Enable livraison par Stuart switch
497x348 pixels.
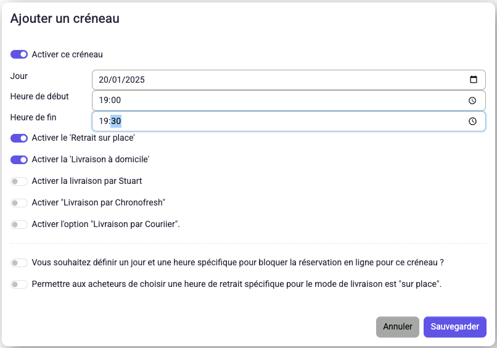point(19,181)
